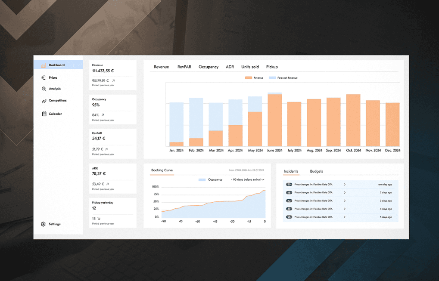439x281 pixels.
Task: Expand the incident from 4 days ago
Action: (x=345, y=209)
